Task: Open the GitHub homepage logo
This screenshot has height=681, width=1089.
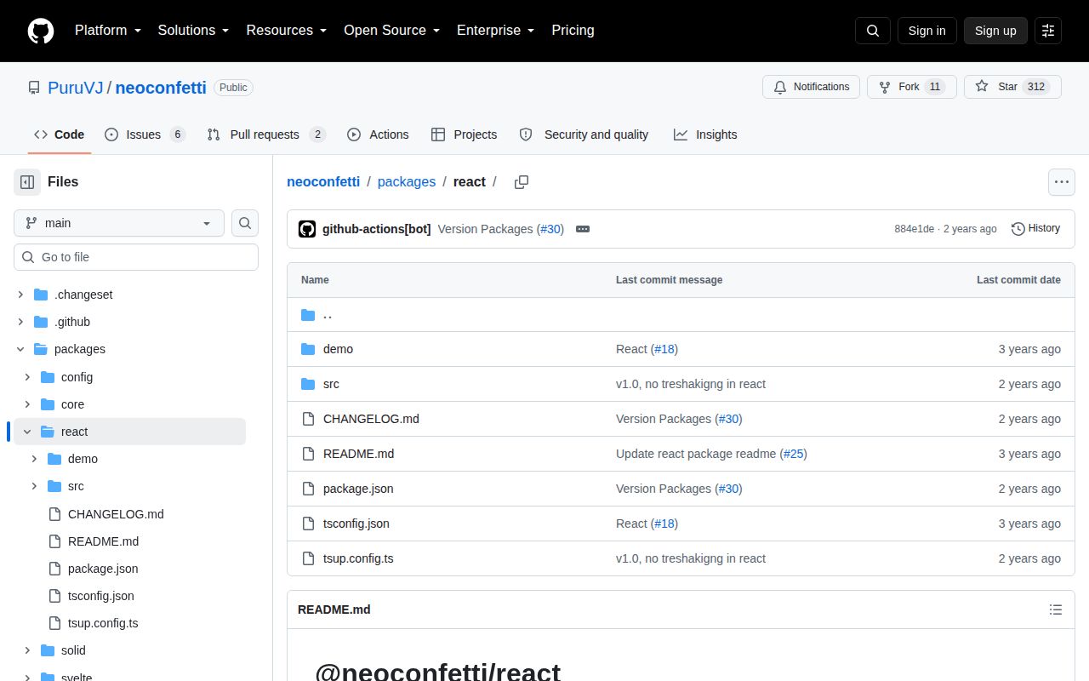Action: pos(41,31)
